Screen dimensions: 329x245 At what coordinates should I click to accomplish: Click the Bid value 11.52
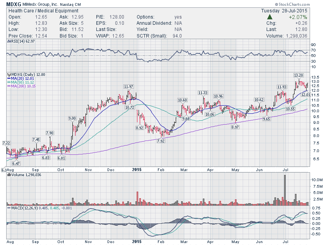[x=77, y=29]
